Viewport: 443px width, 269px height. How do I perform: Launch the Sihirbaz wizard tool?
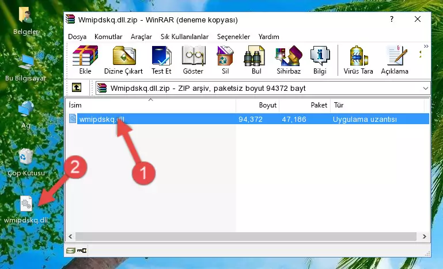click(289, 60)
